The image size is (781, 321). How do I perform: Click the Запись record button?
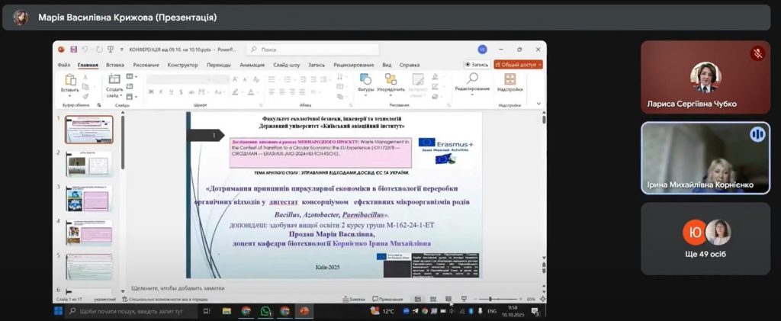tap(477, 65)
